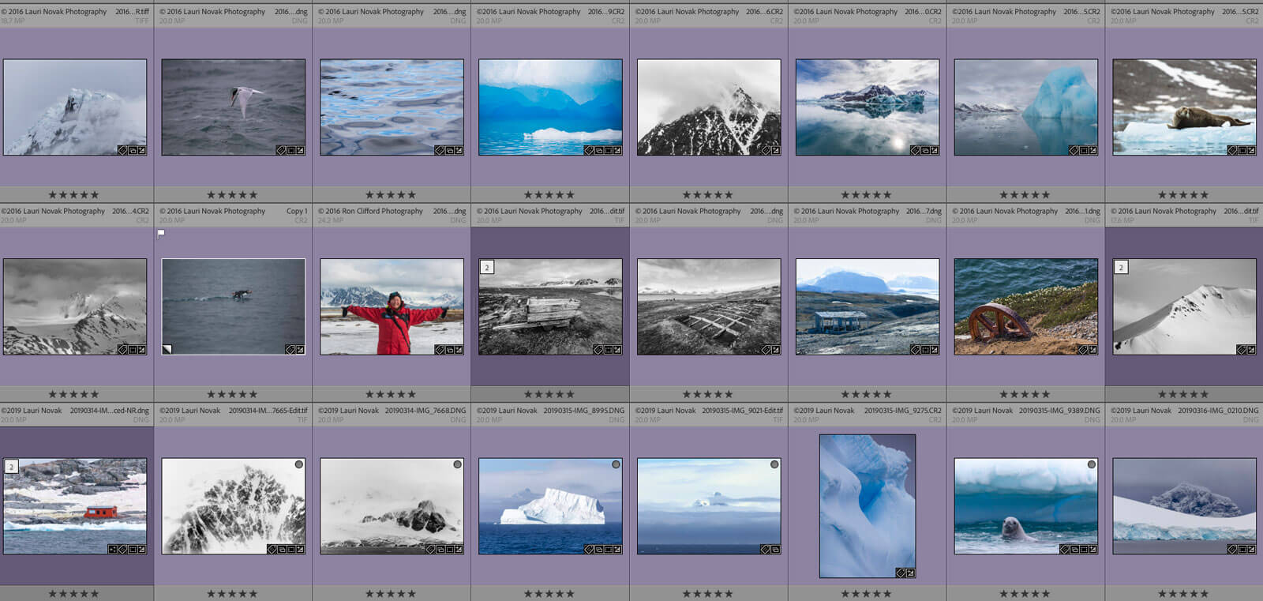The height and width of the screenshot is (601, 1263).
Task: Select the walrus on ice thumbnail
Action: point(1184,107)
